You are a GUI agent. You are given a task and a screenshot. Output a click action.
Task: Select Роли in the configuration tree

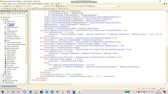coord(8,29)
